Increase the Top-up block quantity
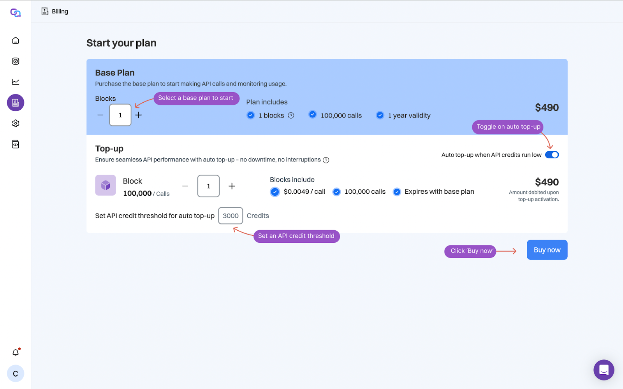The image size is (623, 389). click(x=232, y=186)
